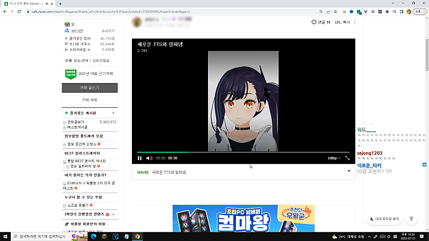Go back with the browser back arrow
429x241 pixels.
(5, 12)
